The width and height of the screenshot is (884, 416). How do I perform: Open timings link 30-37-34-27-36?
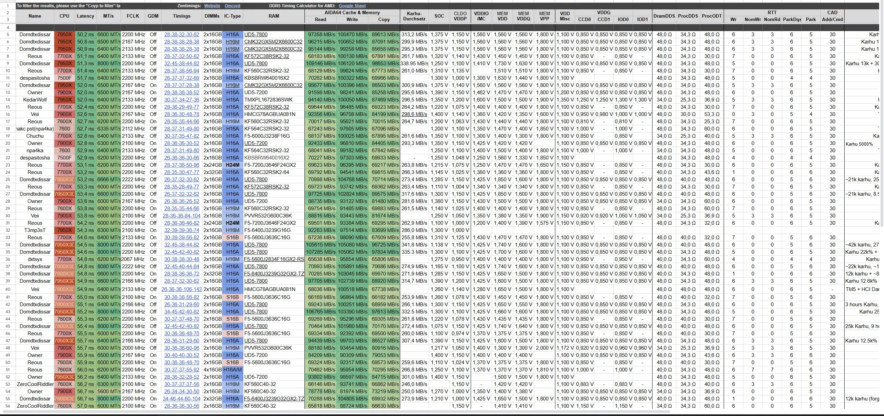pyautogui.click(x=181, y=100)
